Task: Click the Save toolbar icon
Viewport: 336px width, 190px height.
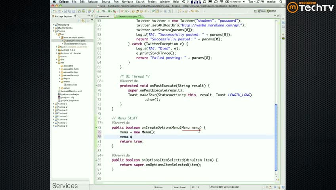Action: pyautogui.click(x=65, y=11)
